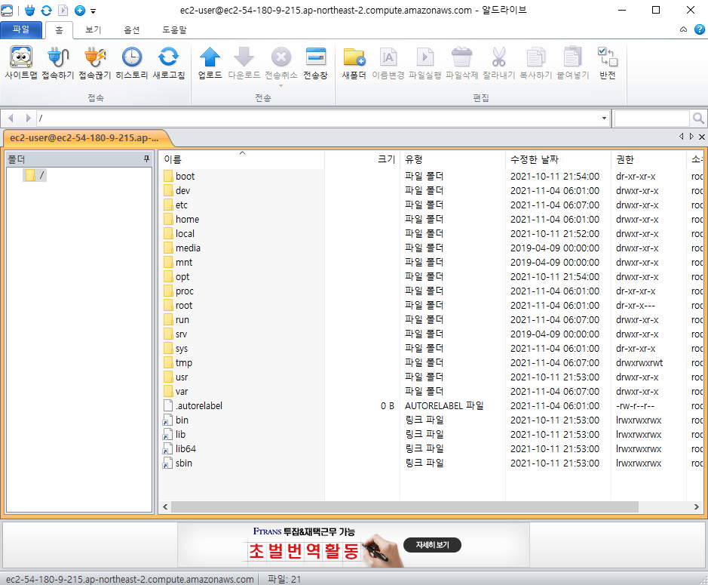This screenshot has width=708, height=585.
Task: Sort by the 유형 column header
Action: click(453, 159)
